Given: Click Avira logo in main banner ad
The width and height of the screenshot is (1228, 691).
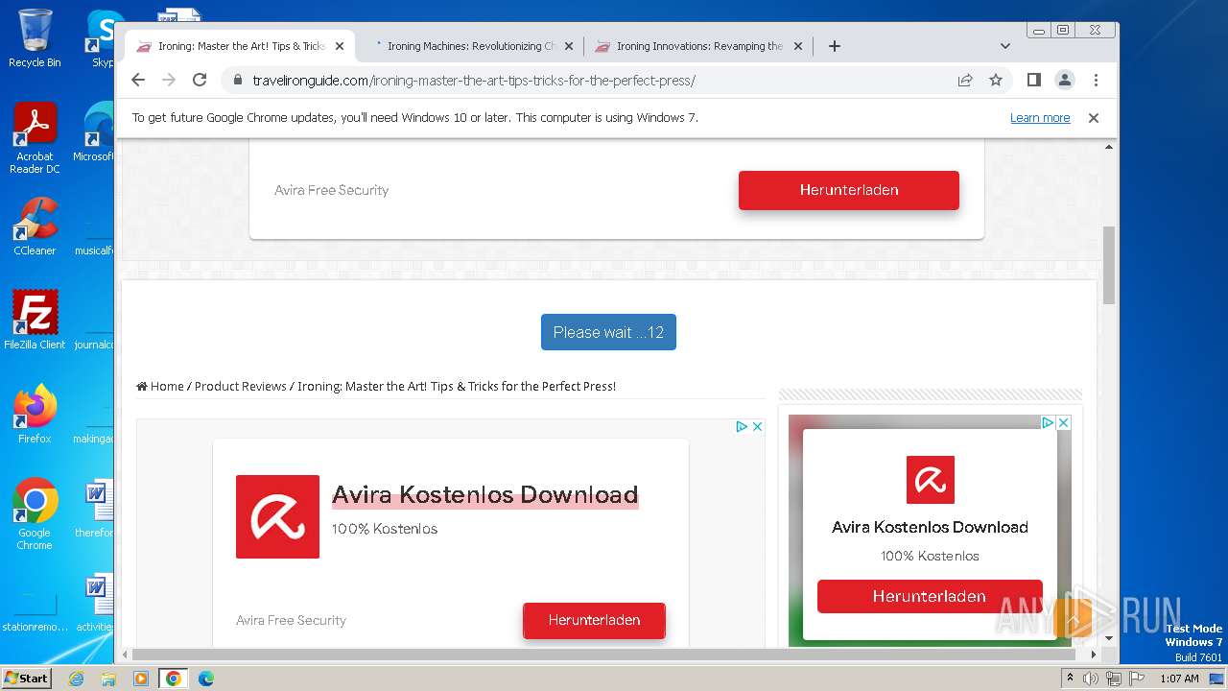Looking at the screenshot, I should [277, 516].
